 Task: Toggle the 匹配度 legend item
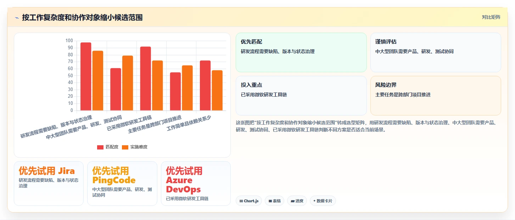coord(108,147)
